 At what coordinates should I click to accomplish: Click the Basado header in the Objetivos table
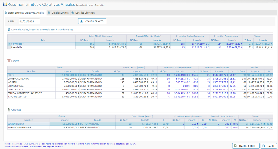pyautogui.click(x=98, y=120)
